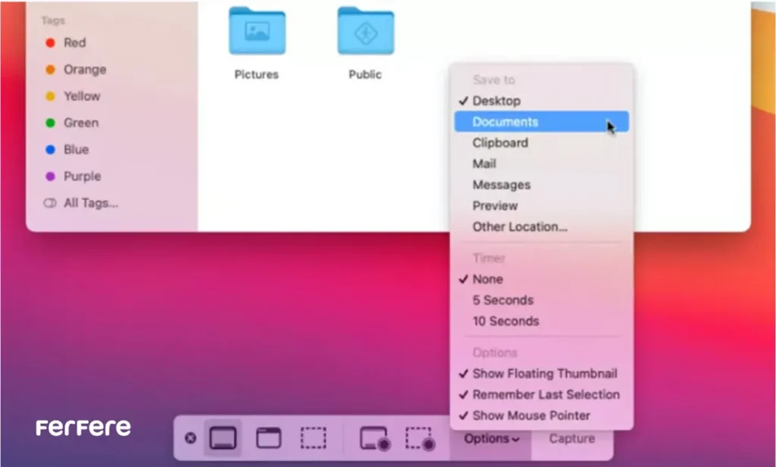This screenshot has width=776, height=467.
Task: Select Capture Selected Portion icon
Action: pyautogui.click(x=313, y=438)
